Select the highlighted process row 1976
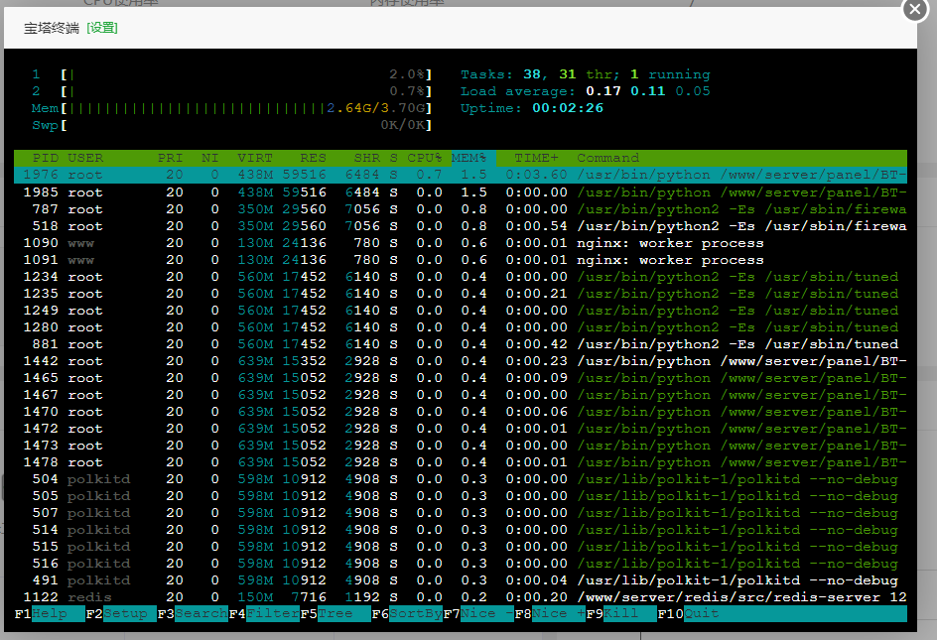Viewport: 937px width, 640px height. 461,175
